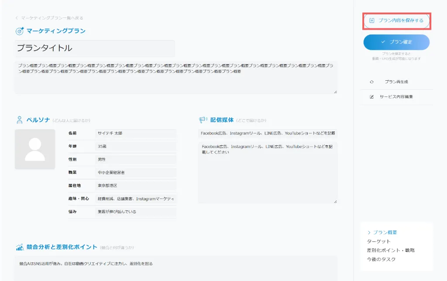Viewport: 447px width, 281px height.
Task: Select the persona avatar placeholder image
Action: point(35,149)
